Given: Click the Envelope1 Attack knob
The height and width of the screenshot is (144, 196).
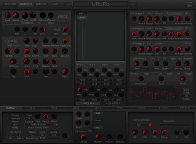Looking at the screenshot, I should pyautogui.click(x=142, y=19).
